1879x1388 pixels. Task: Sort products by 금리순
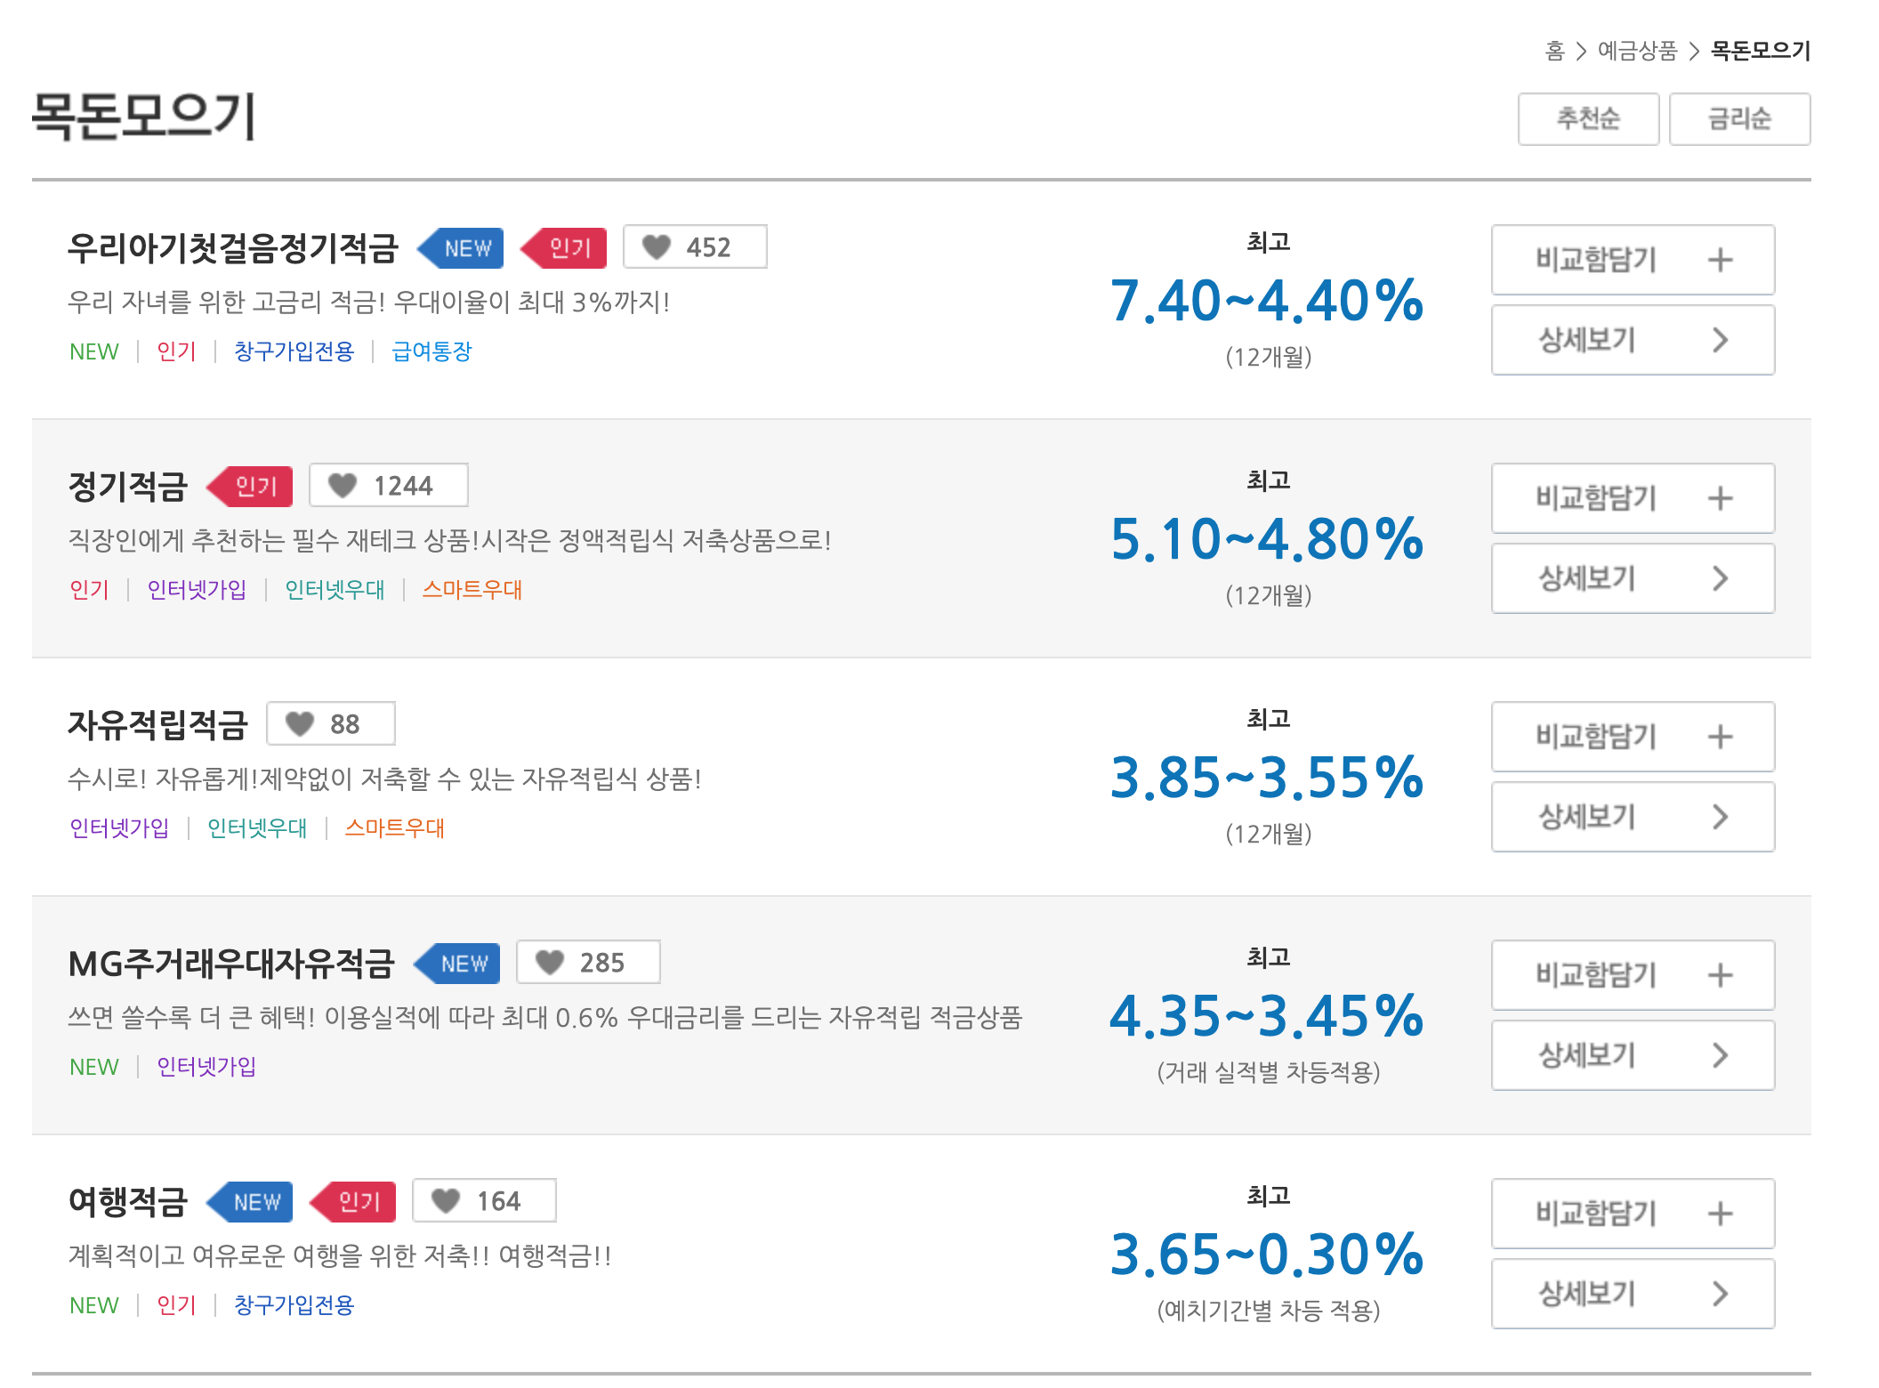(x=1740, y=118)
